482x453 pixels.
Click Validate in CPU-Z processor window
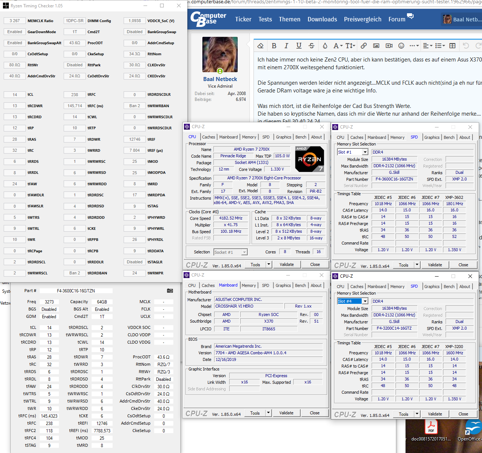click(x=287, y=264)
